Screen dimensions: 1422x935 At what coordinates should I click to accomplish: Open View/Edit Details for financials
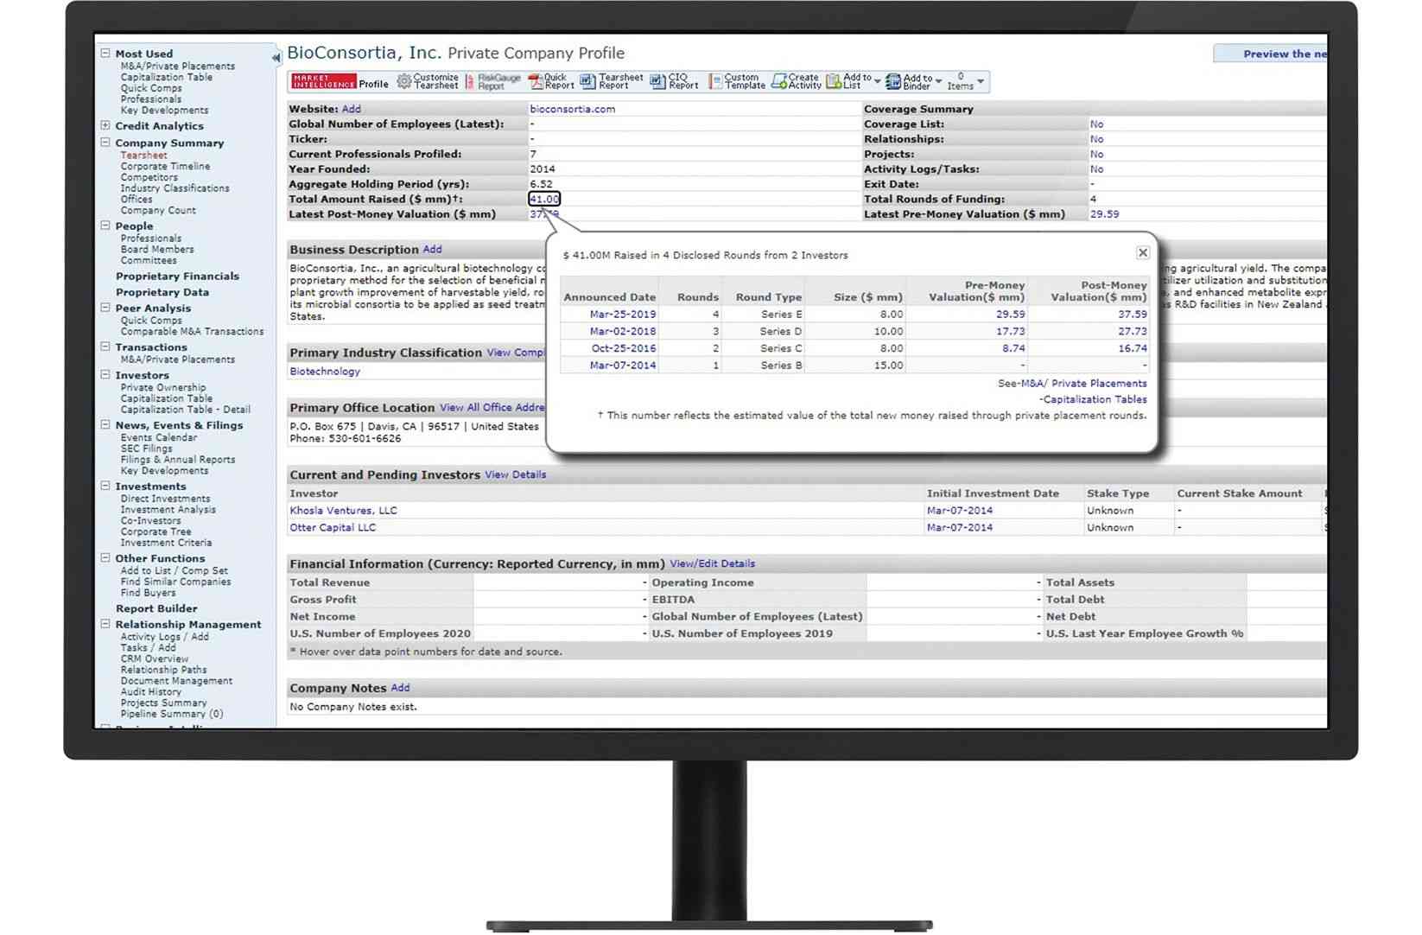[x=712, y=563]
